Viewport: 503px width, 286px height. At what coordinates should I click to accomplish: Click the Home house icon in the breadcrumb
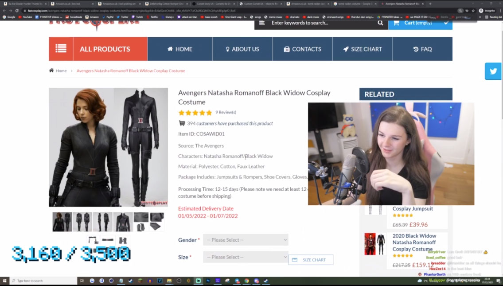tap(51, 71)
